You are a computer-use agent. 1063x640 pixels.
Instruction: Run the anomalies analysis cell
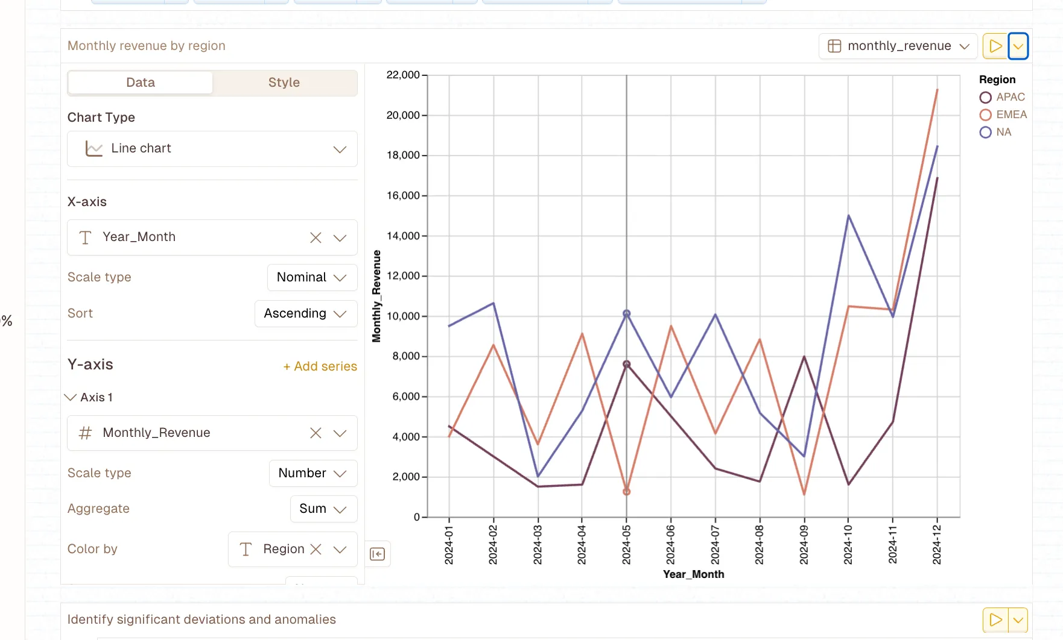tap(995, 620)
